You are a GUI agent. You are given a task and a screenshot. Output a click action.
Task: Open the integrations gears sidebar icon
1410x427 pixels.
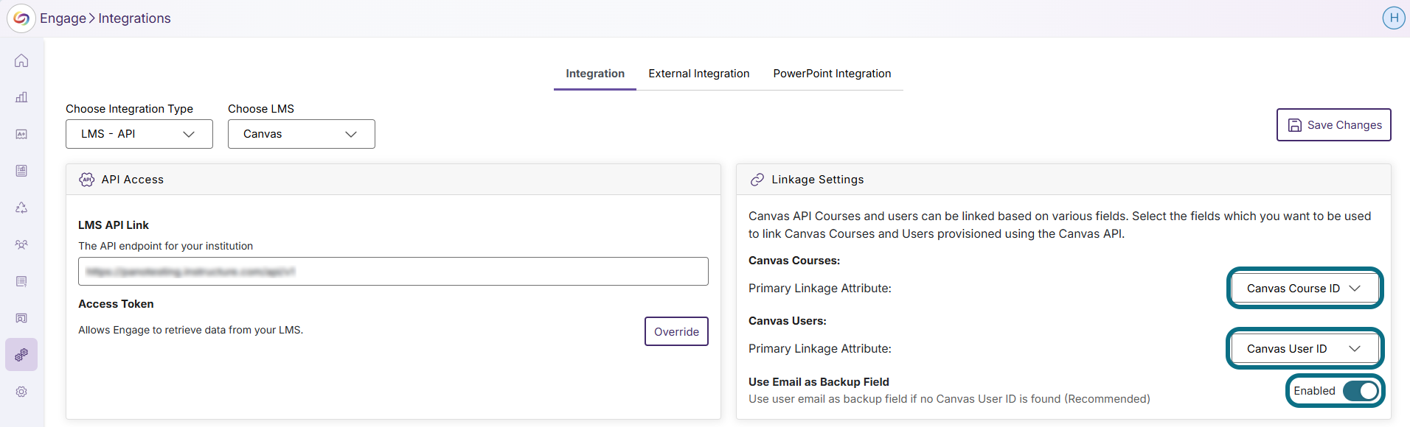[x=21, y=355]
